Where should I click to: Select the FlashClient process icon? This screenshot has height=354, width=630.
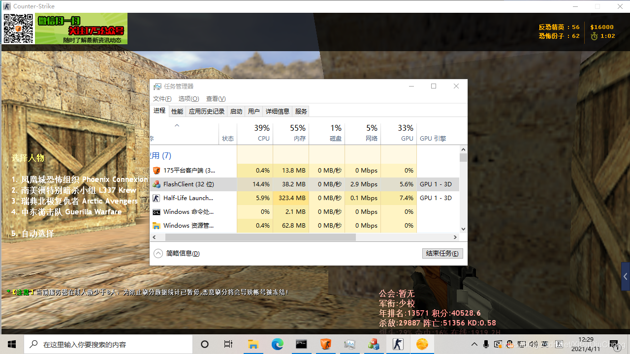pos(157,184)
